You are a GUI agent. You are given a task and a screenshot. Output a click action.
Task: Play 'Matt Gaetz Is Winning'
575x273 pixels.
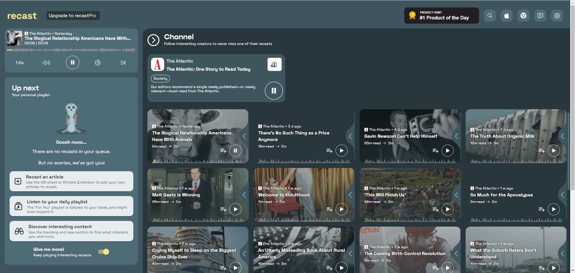[x=236, y=209]
